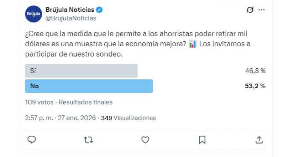Click the 53,2 % result percentage
The width and height of the screenshot is (283, 157).
[255, 86]
